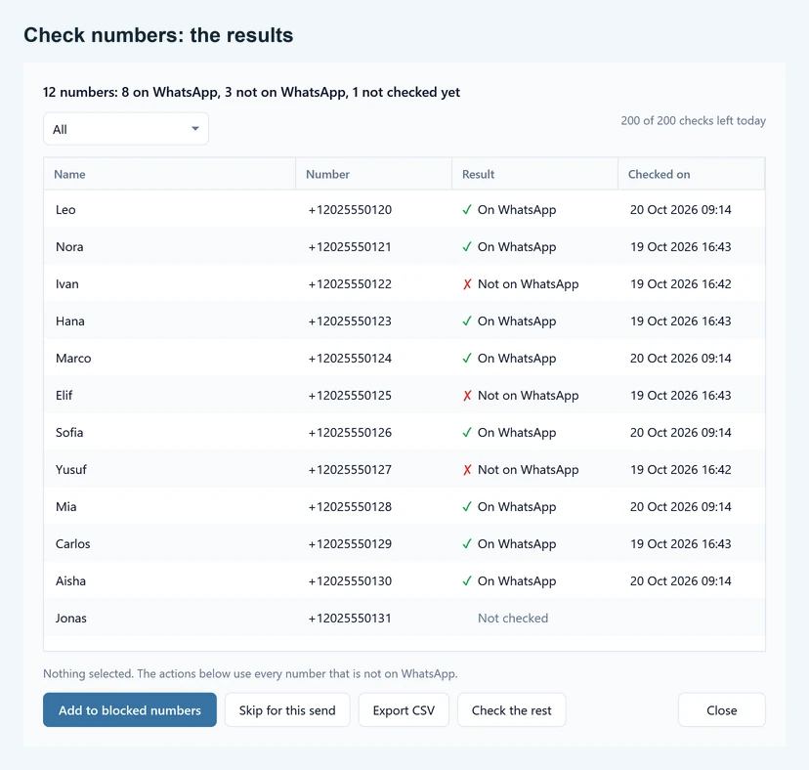
Task: Click On WhatsApp result for Leo
Action: tap(517, 209)
